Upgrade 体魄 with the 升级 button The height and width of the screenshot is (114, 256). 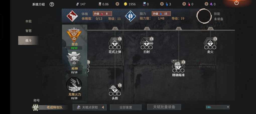click(102, 14)
